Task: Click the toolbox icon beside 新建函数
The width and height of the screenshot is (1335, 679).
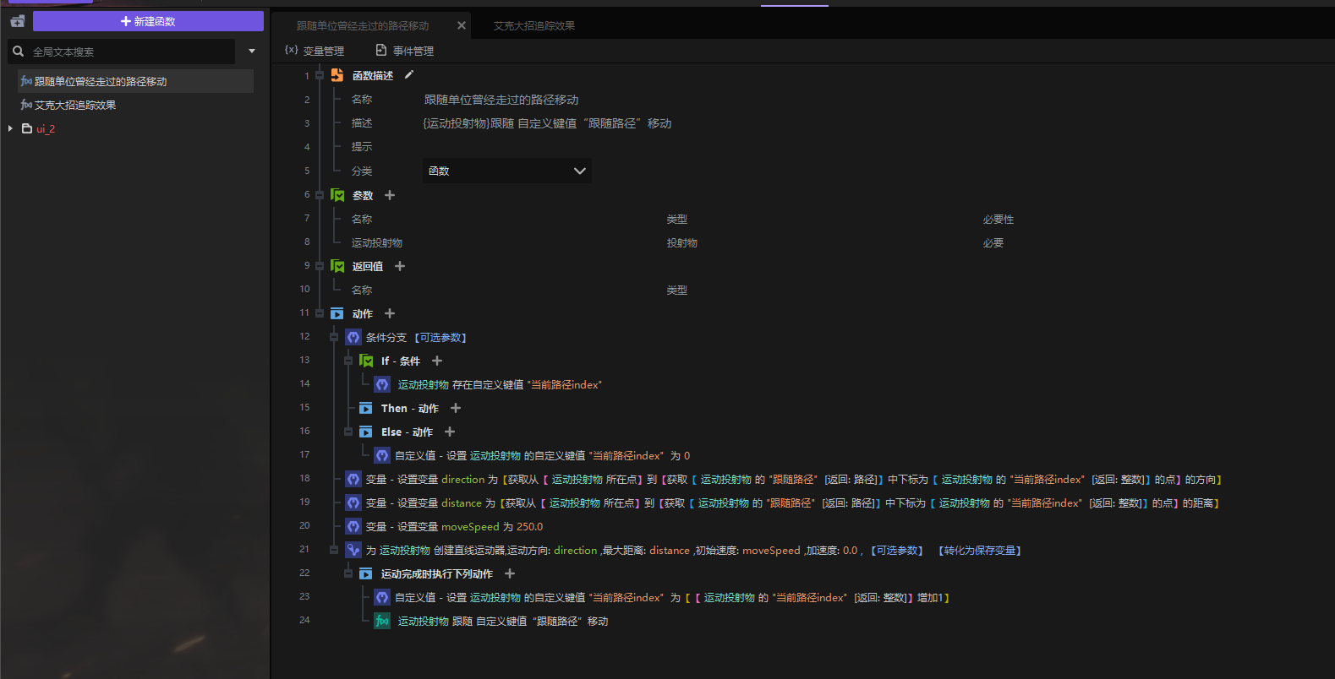Action: pos(17,21)
